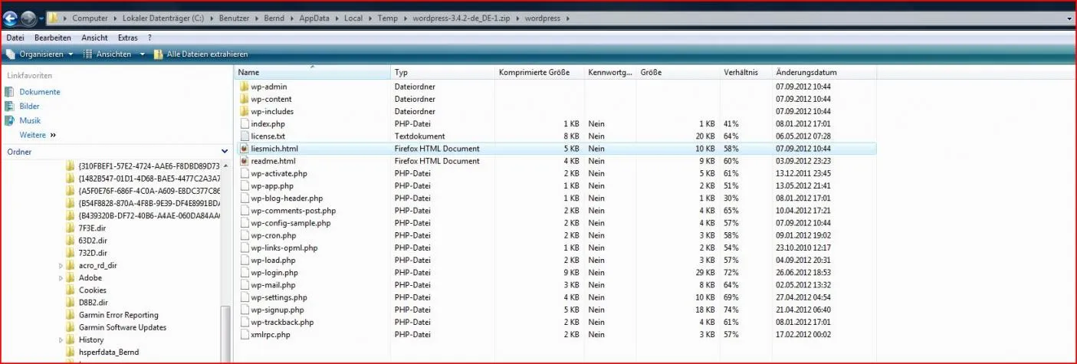The height and width of the screenshot is (364, 1077).
Task: Click the Dokumente favorites icon
Action: [10, 92]
